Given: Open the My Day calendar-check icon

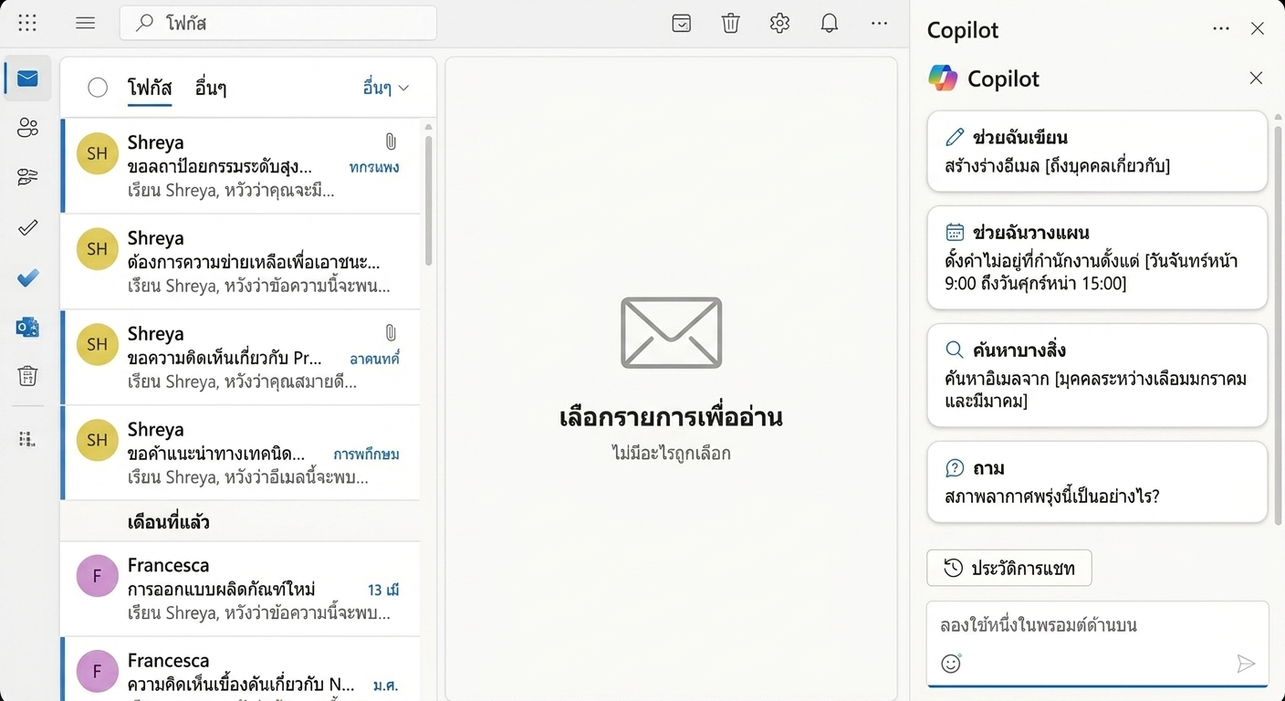Looking at the screenshot, I should coord(682,24).
